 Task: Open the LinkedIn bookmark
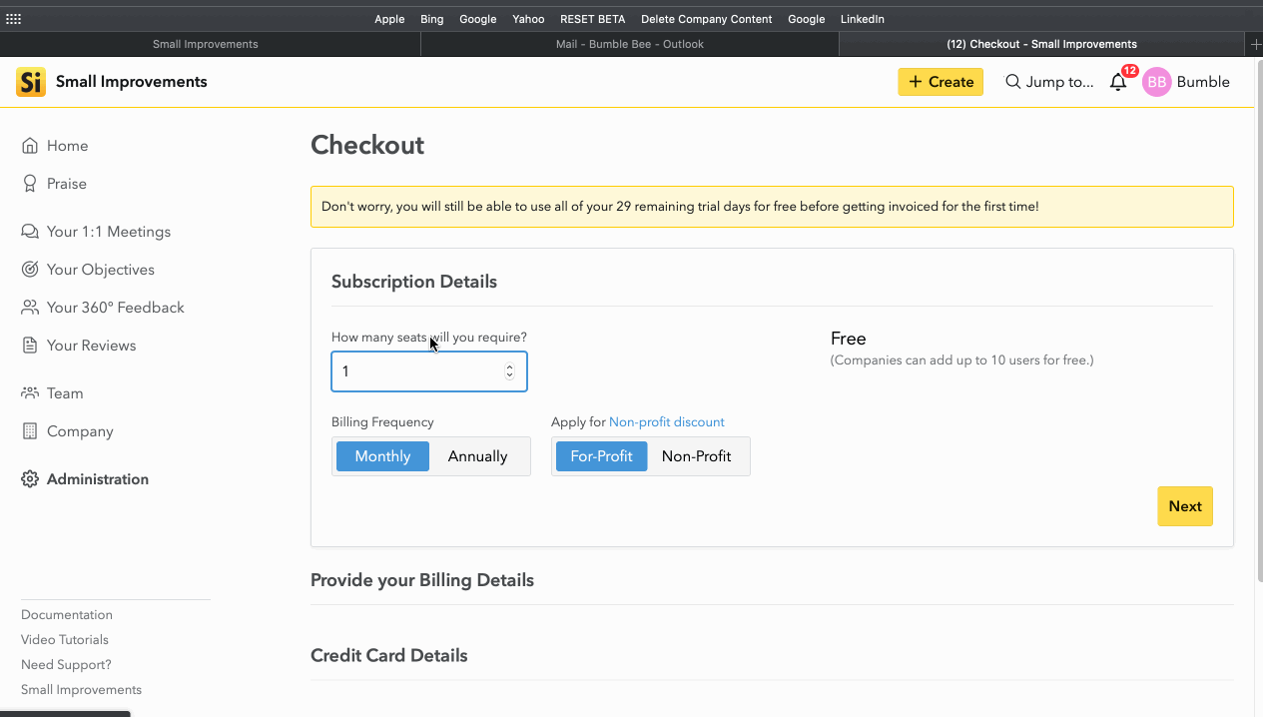pyautogui.click(x=862, y=19)
